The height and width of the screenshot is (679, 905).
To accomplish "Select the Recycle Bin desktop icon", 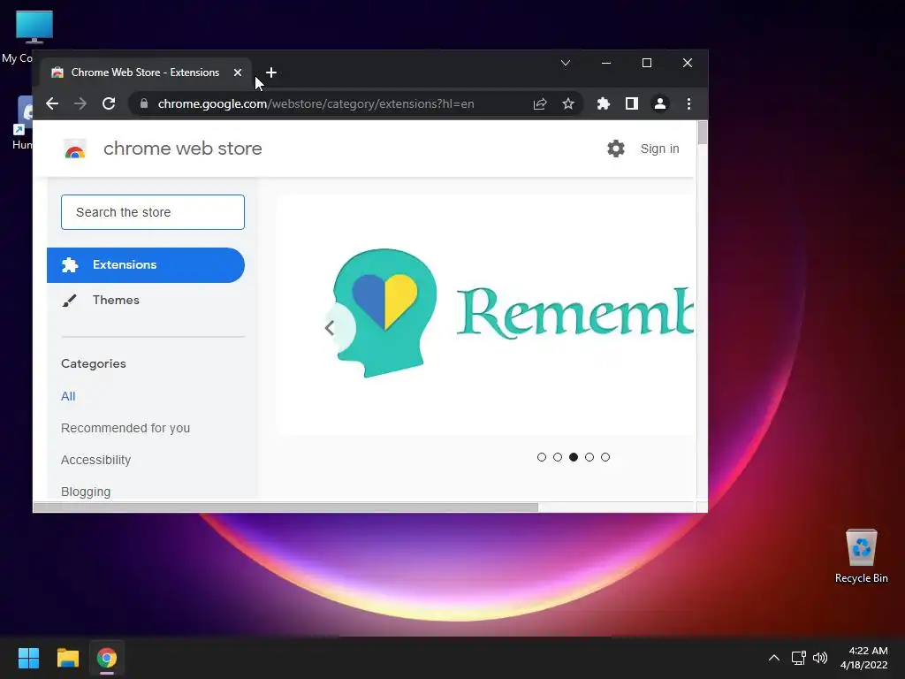I will 861,556.
